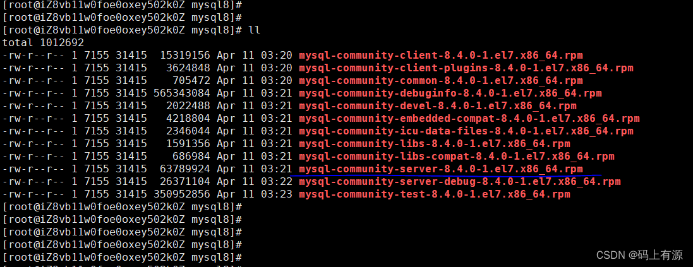Select the mysql-community-devel rpm filename
693x267 pixels.
[438, 106]
